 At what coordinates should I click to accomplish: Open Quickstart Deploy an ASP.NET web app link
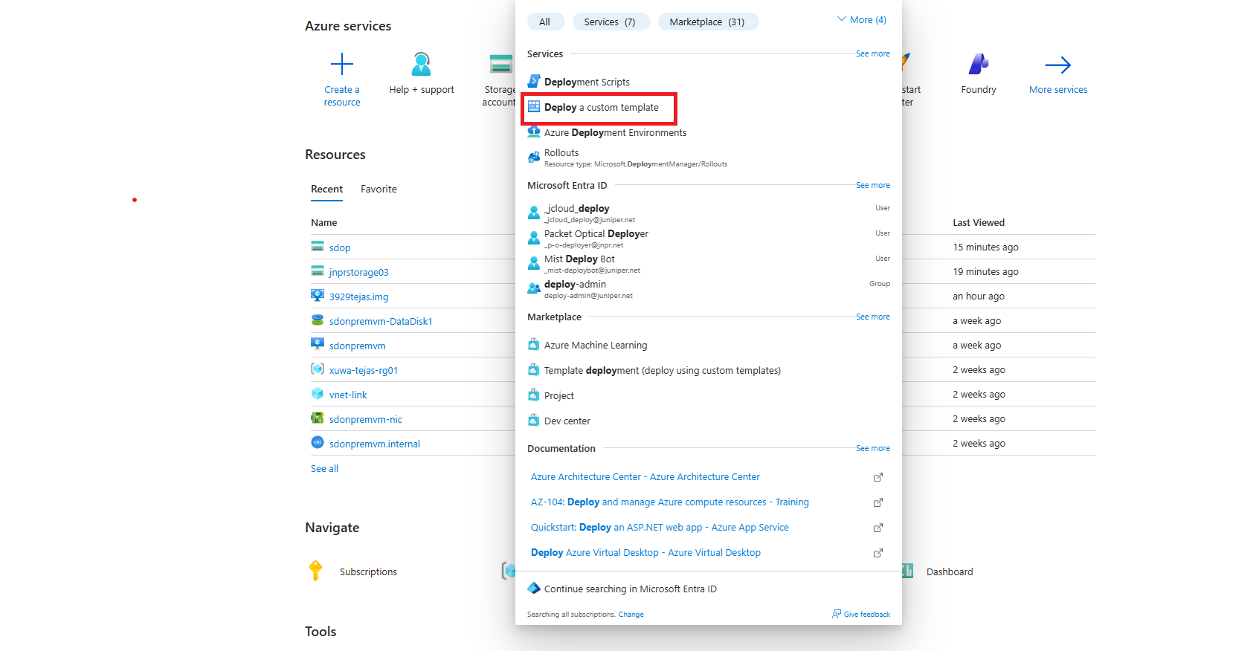pos(660,528)
